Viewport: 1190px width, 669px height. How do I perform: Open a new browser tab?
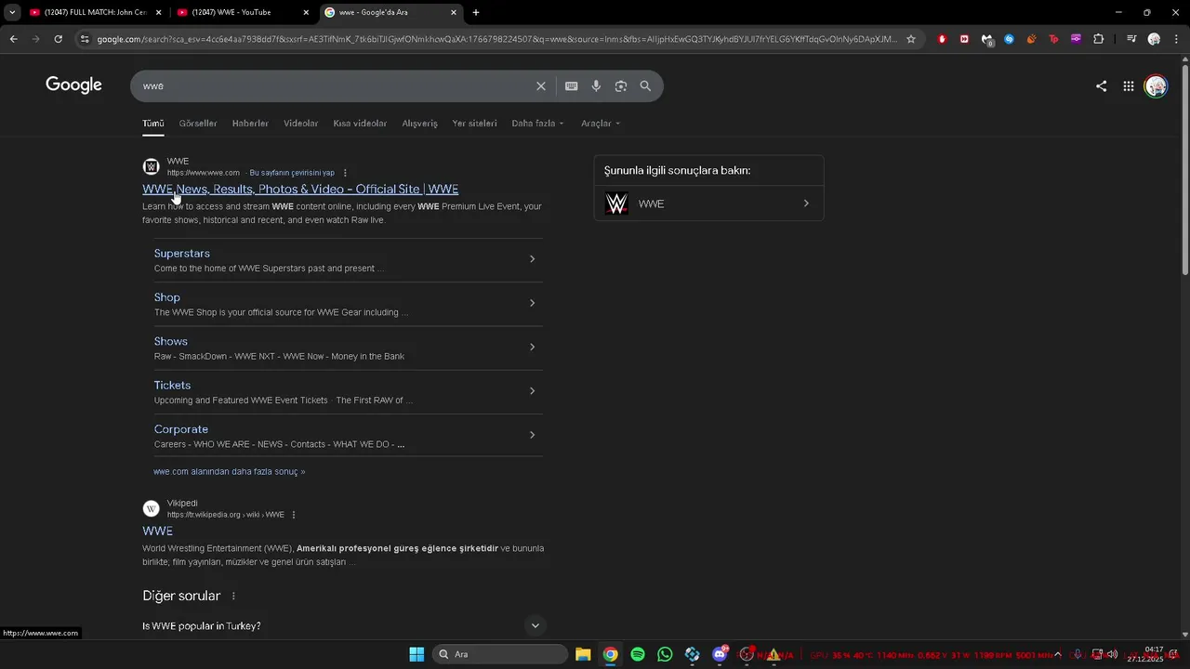coord(476,12)
